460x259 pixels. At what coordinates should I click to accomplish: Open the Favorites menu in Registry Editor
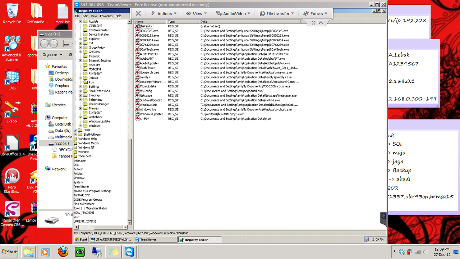tap(106, 16)
